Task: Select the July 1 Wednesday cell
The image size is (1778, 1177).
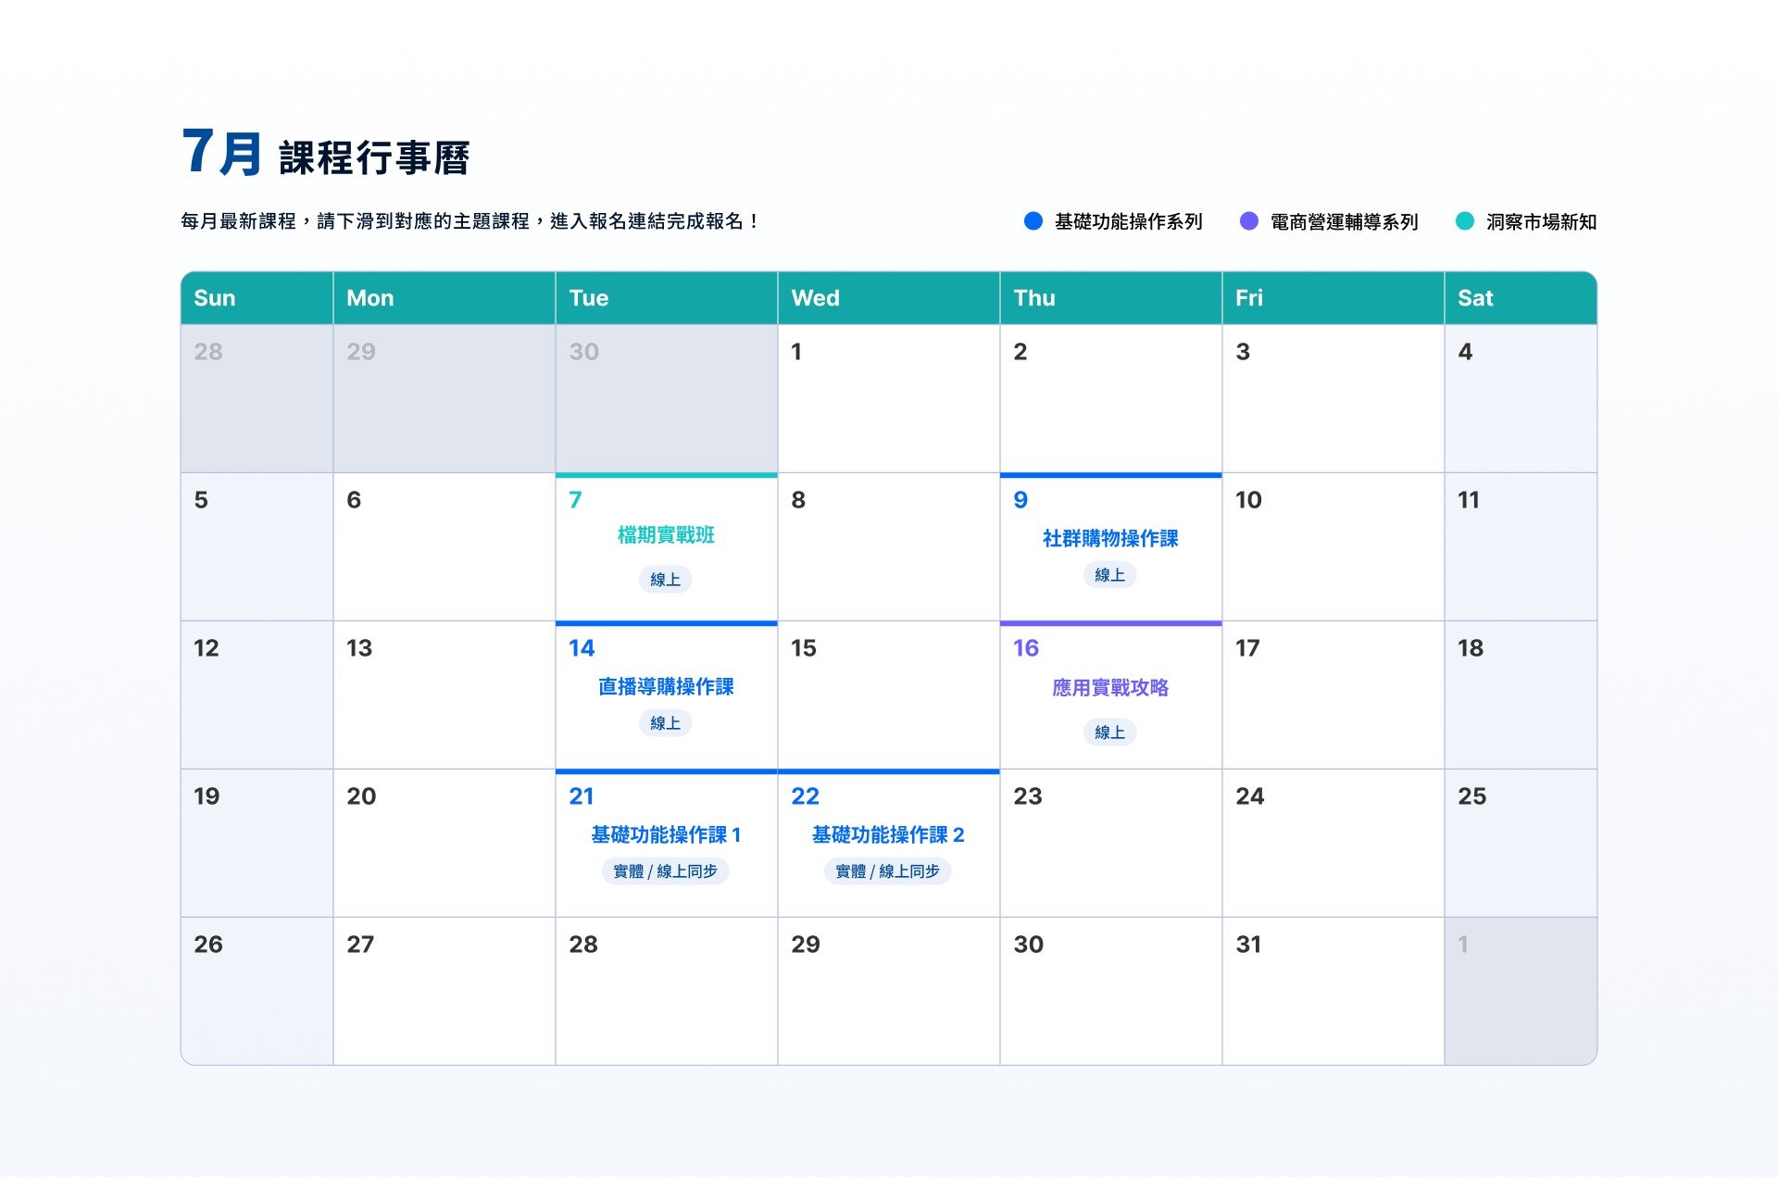Action: [x=889, y=398]
